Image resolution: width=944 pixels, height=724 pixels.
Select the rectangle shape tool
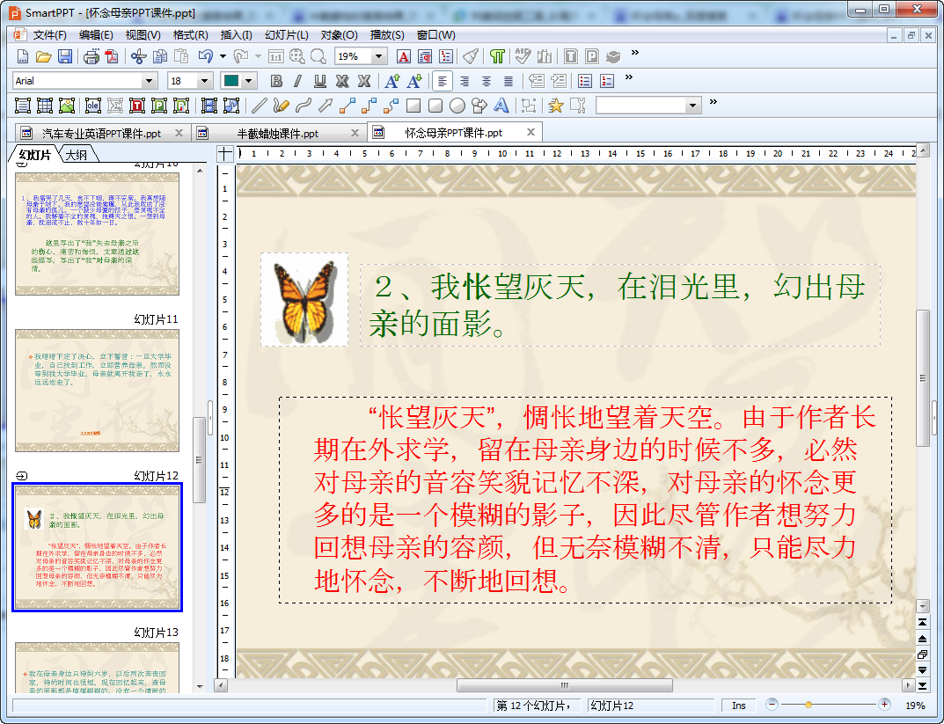click(x=413, y=106)
